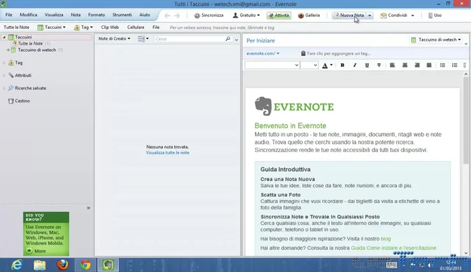
Task: Expand the Tag tree in sidebar
Action: [4, 63]
